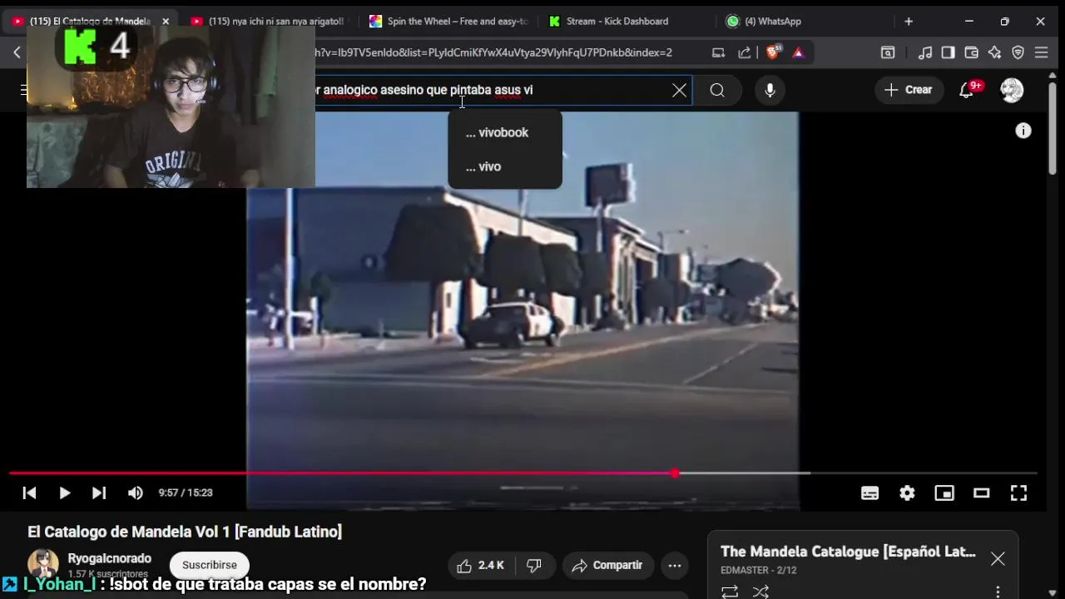Image resolution: width=1065 pixels, height=599 pixels.
Task: Play the YouTube video
Action: [x=64, y=493]
